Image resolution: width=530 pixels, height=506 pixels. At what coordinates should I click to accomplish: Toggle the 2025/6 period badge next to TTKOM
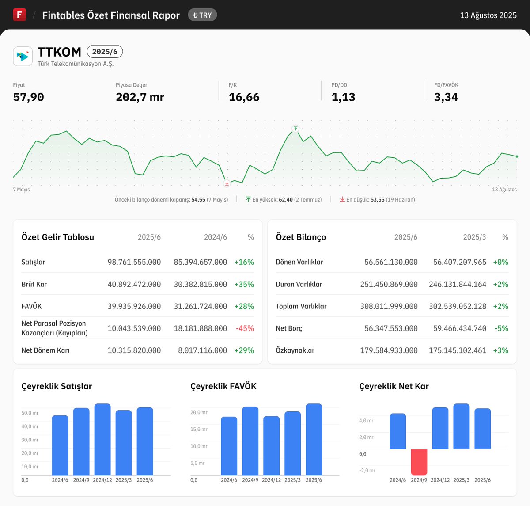[x=105, y=51]
